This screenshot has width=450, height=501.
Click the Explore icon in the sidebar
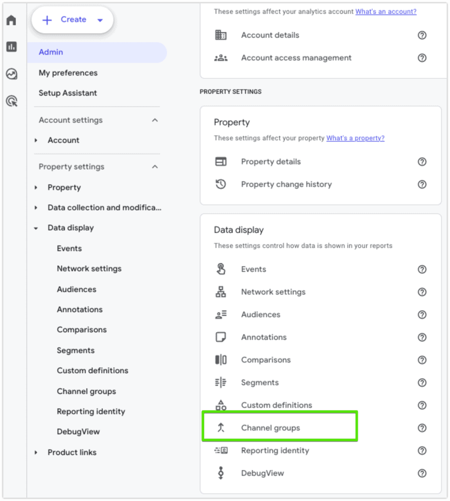(11, 74)
